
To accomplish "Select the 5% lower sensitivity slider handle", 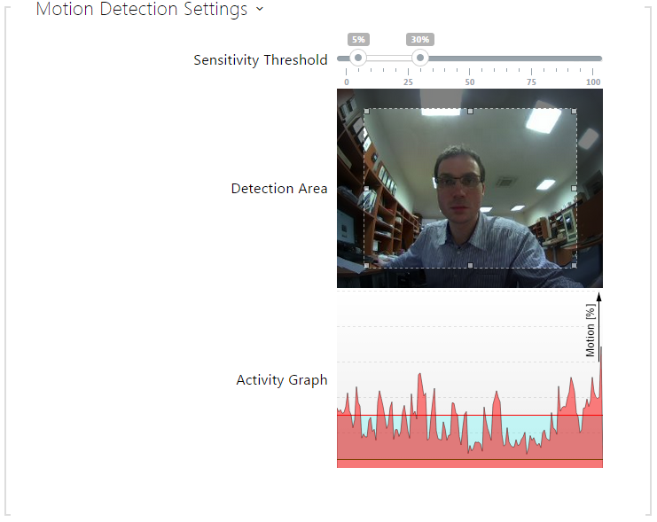I will click(x=358, y=58).
